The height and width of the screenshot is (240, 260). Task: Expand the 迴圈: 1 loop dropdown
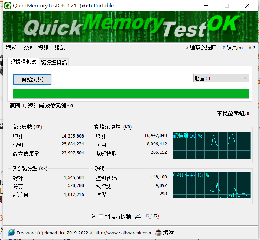[x=221, y=78]
